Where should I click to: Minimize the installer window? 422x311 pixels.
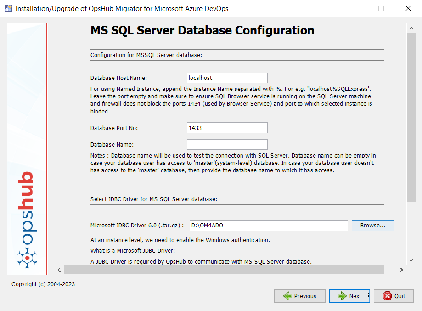click(x=354, y=8)
